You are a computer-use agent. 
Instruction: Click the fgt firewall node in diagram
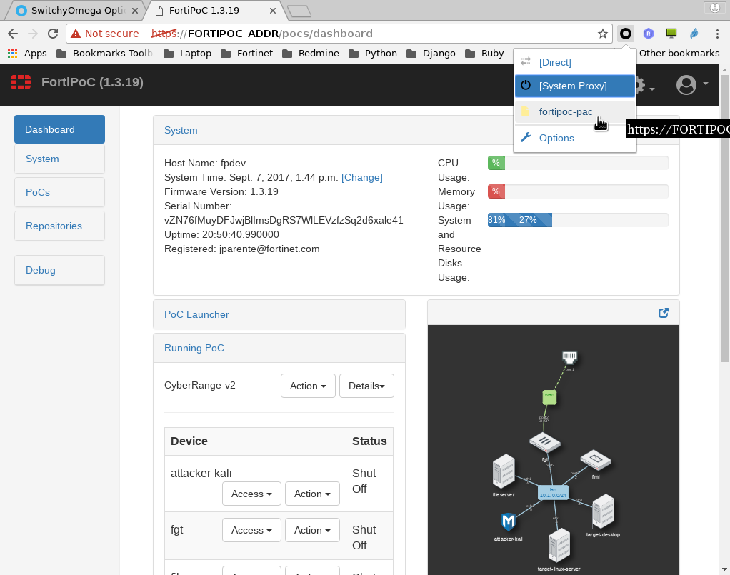point(545,444)
